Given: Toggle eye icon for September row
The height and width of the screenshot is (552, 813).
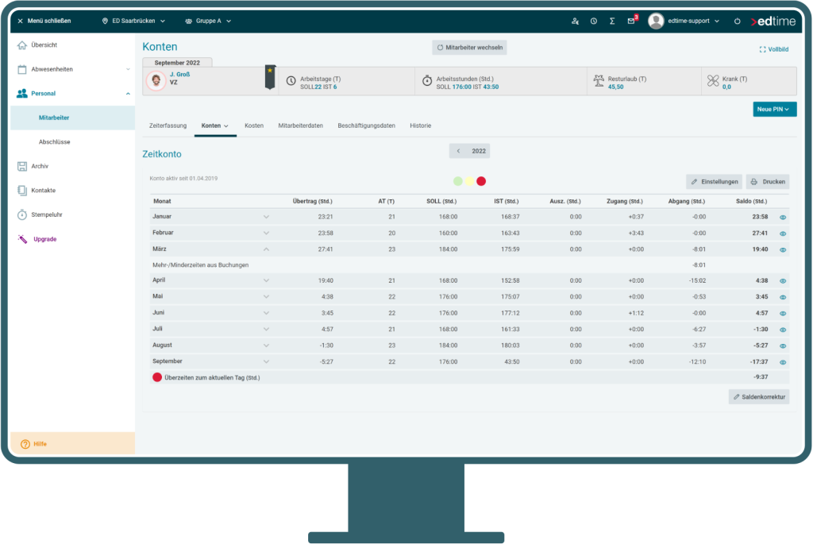Looking at the screenshot, I should (783, 362).
